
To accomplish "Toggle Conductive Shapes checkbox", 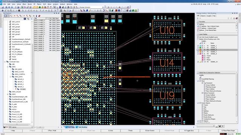I will (203, 119).
